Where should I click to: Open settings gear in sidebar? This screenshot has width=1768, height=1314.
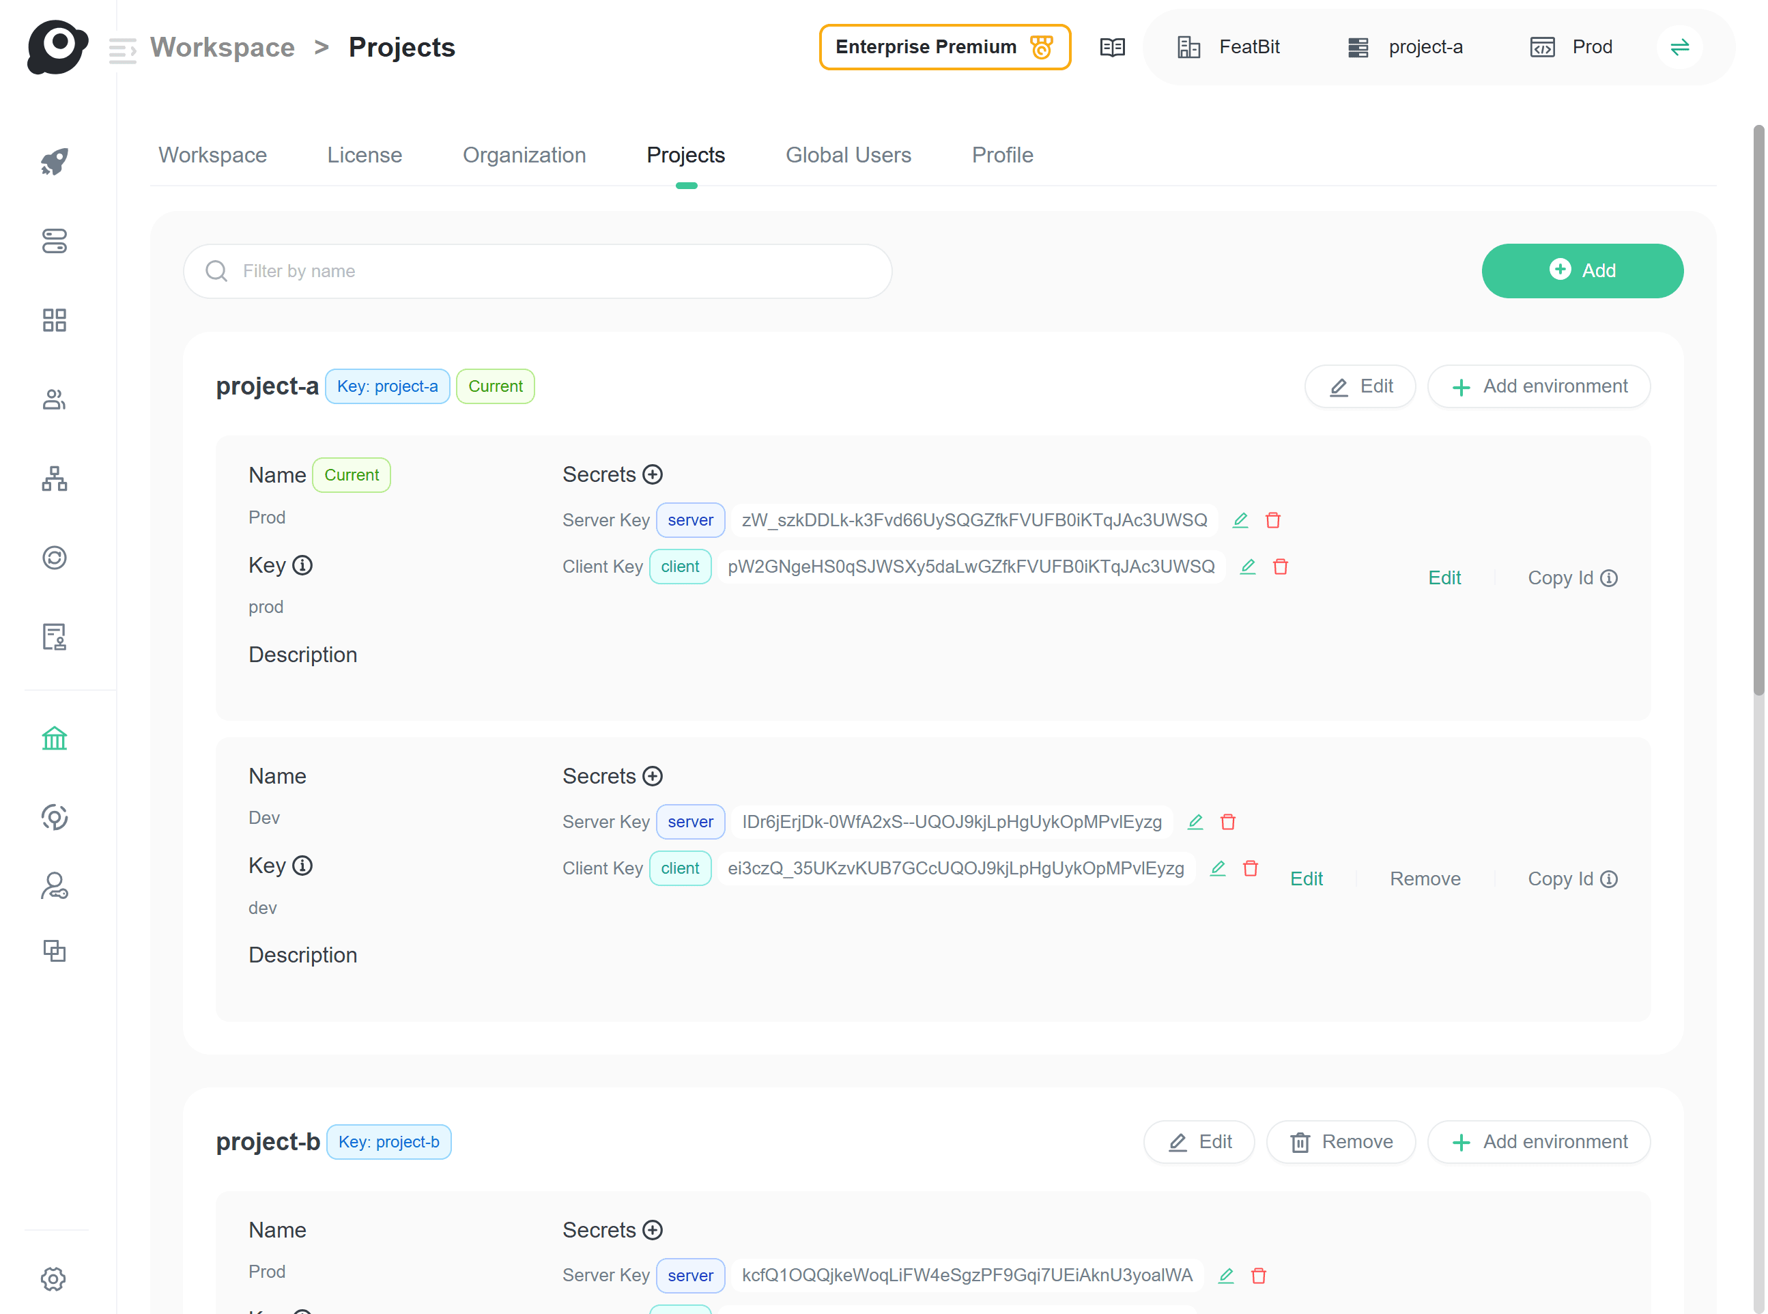point(53,1279)
